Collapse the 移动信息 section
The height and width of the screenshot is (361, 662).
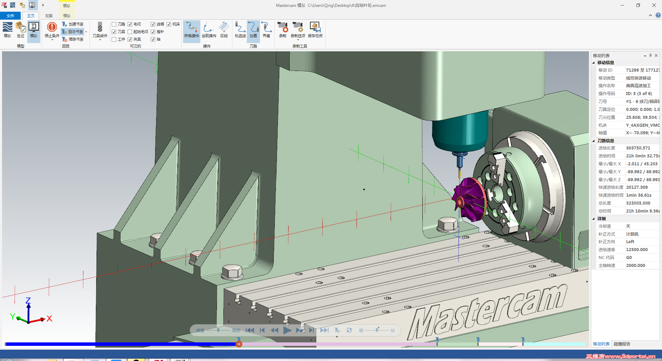pyautogui.click(x=594, y=63)
